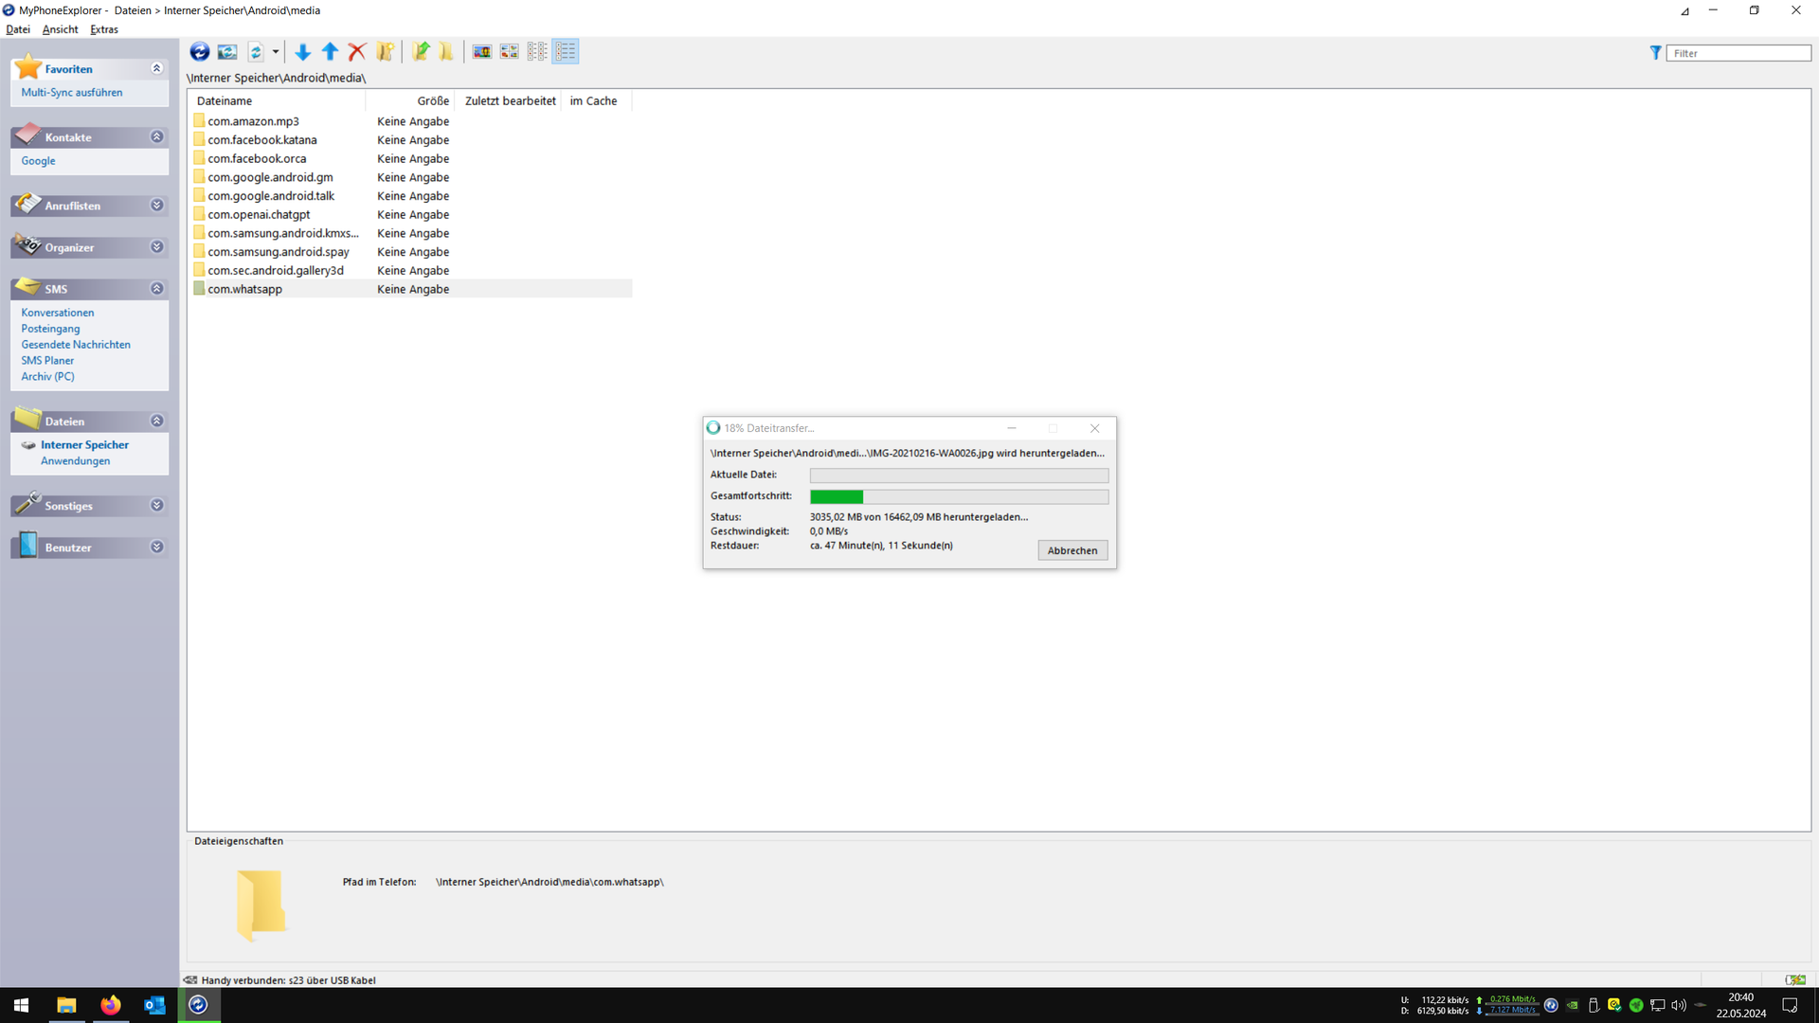The image size is (1819, 1023).
Task: Click the blue download arrow icon
Action: (302, 52)
